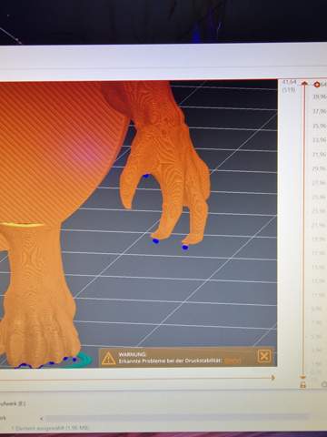327x437 pixels.
Task: Click the lower thumb of the vertical layer slider
Action: tap(302, 377)
